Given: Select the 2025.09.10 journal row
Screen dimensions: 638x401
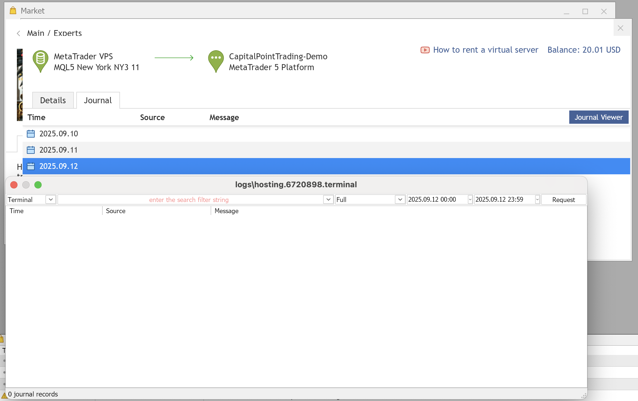Looking at the screenshot, I should (x=326, y=134).
